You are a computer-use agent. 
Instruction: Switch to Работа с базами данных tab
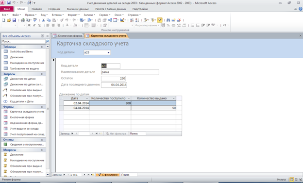pyautogui.click(x=111, y=9)
